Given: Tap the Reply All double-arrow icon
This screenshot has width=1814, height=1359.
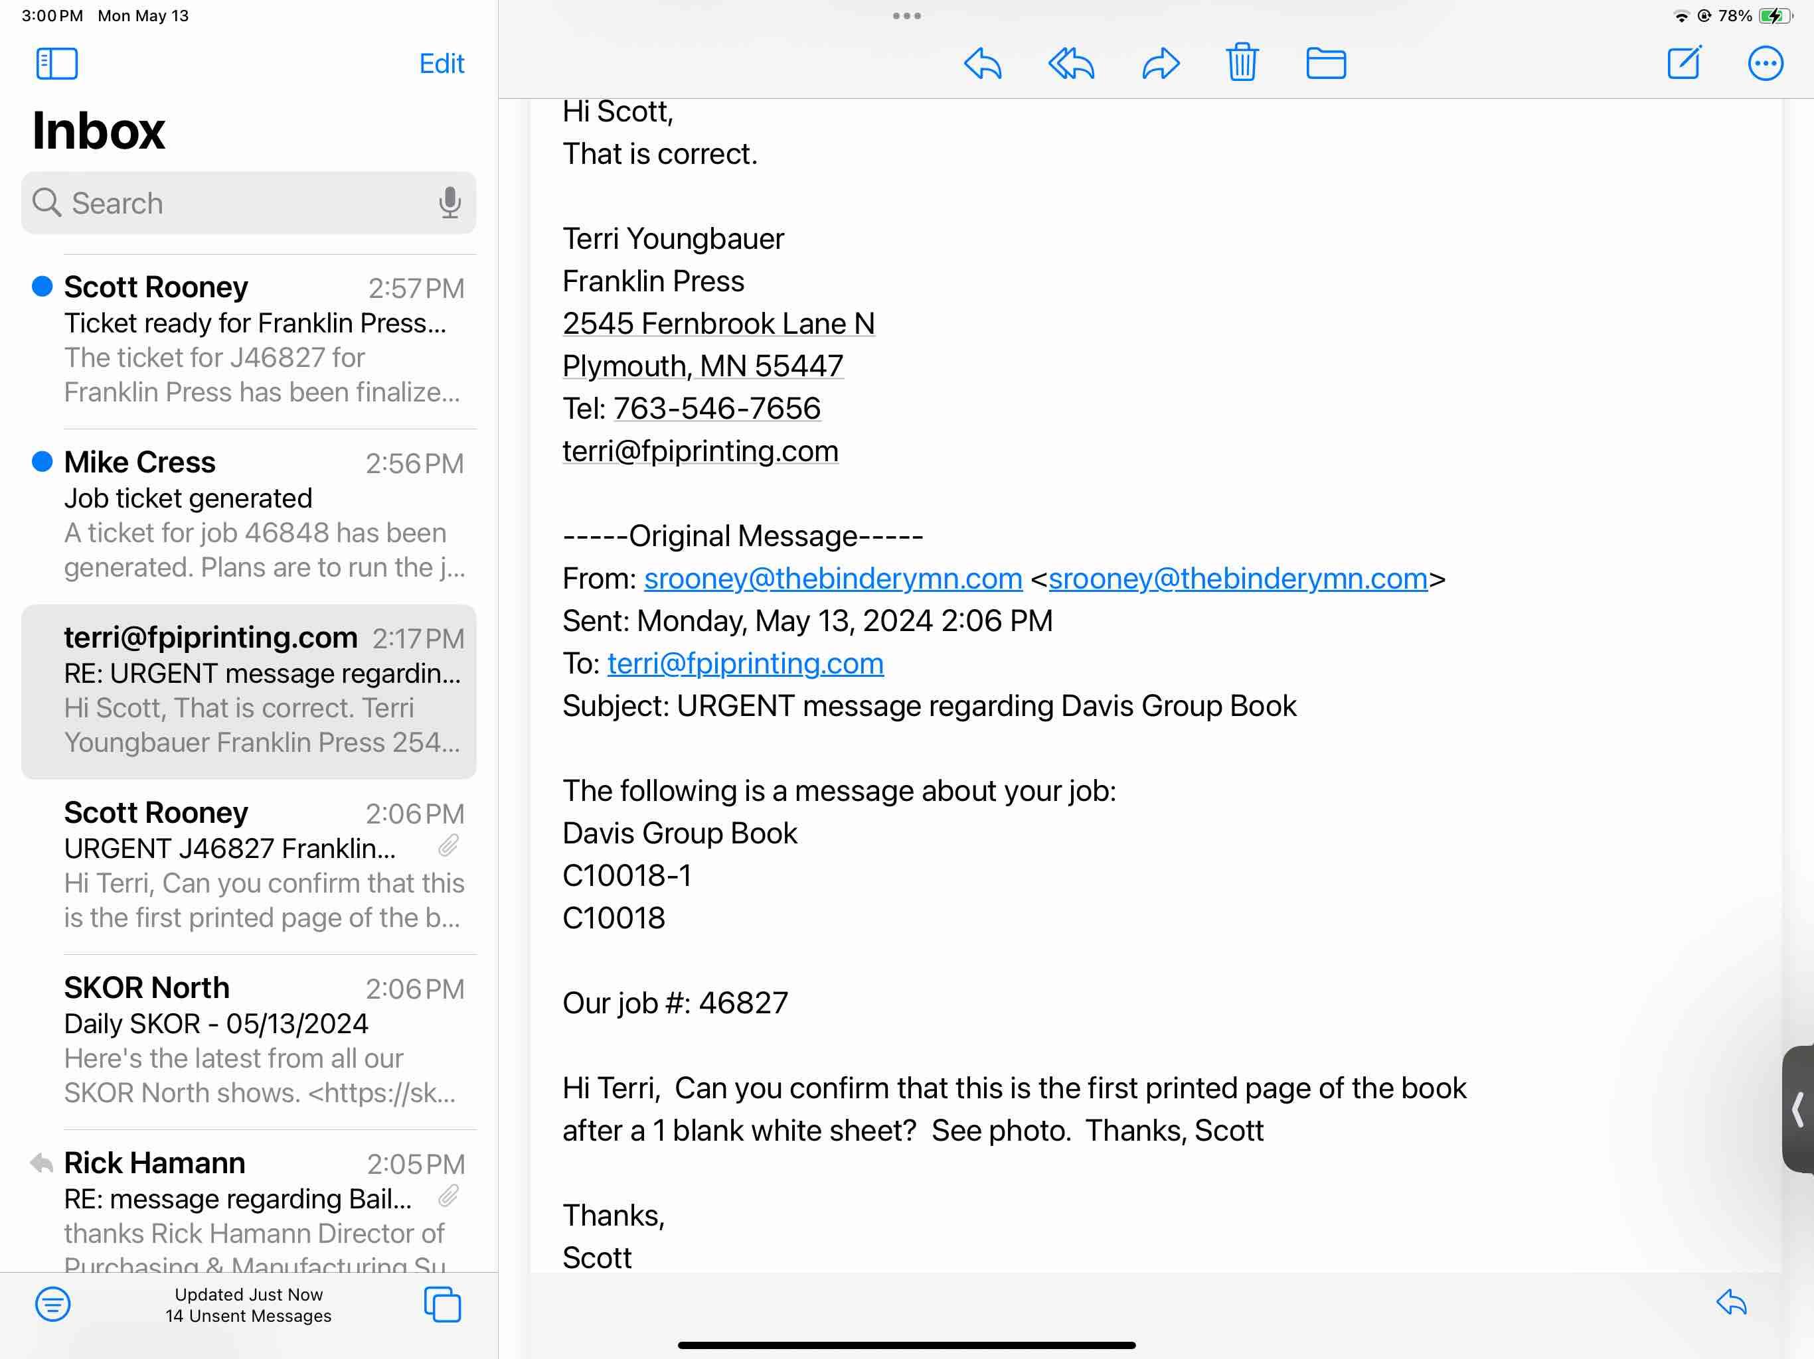Looking at the screenshot, I should [x=1071, y=63].
